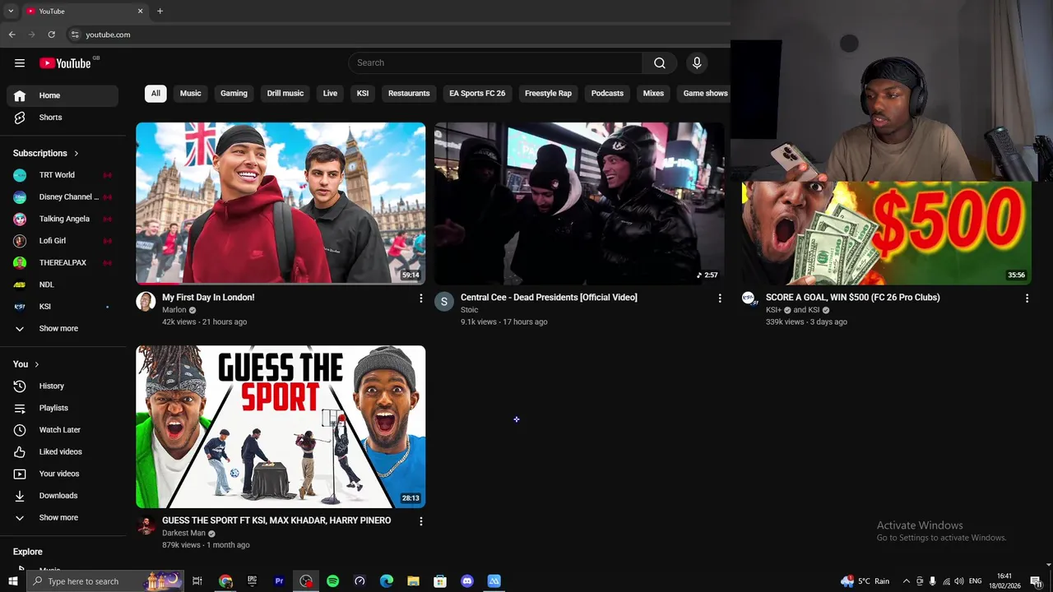Open Talking Angela subscription channel
Viewport: 1053px width, 592px height.
pyautogui.click(x=63, y=219)
